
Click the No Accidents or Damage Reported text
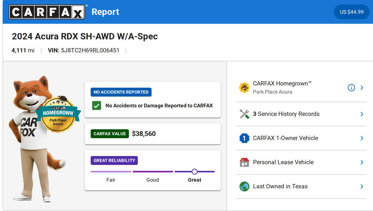159,106
